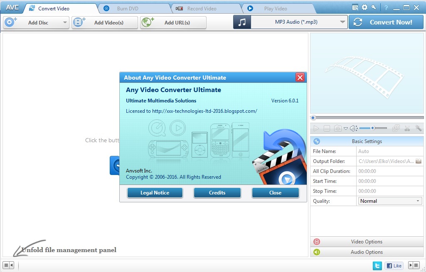Screen dimensions: 426x272
Task: Expand the Video Options section
Action: click(367, 242)
